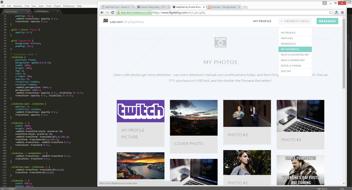Close the Overview Google Analytics tab

coord(239,7)
